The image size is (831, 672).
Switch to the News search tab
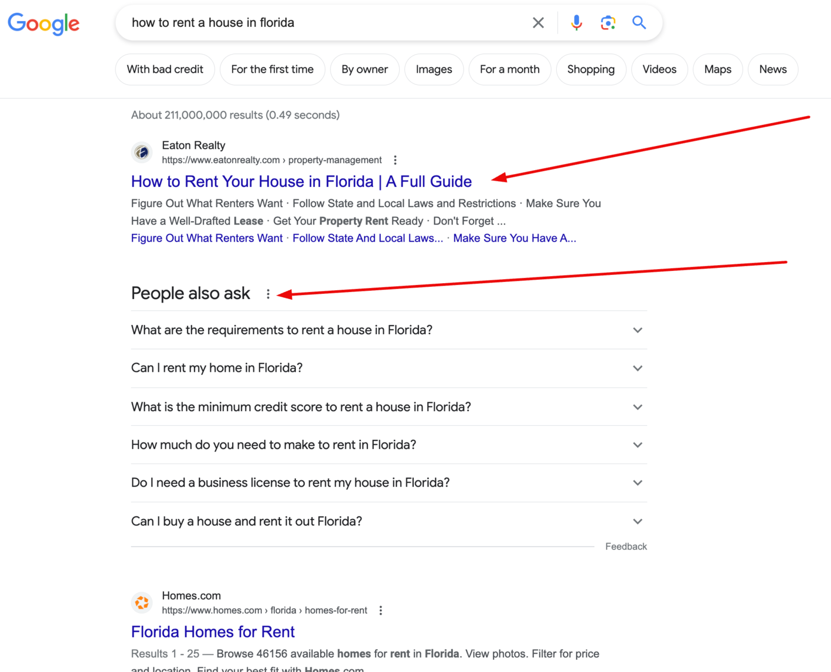click(772, 69)
